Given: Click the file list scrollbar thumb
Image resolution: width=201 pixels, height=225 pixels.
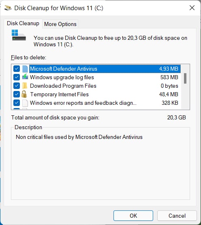Looking at the screenshot, I should click(x=185, y=78).
